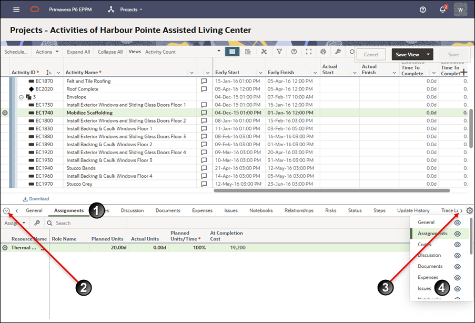Click the Oracle logo icon
This screenshot has height=323, width=475.
[35, 9]
